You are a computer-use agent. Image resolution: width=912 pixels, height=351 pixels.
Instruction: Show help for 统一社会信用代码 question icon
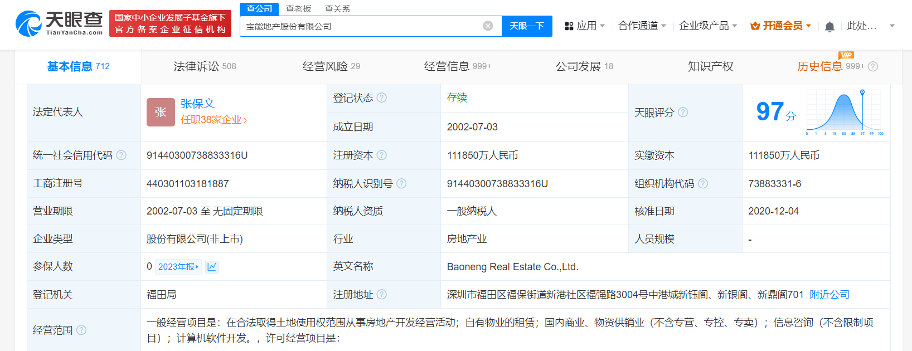click(x=121, y=155)
